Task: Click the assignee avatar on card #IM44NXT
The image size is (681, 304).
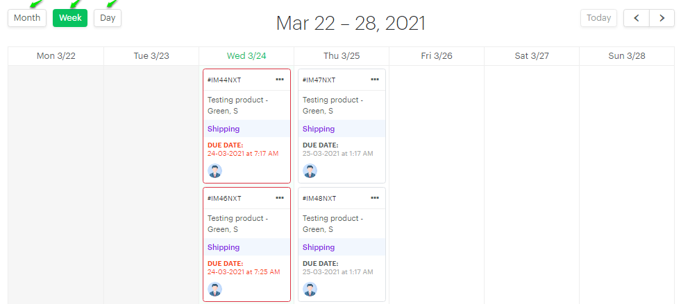Action: (x=215, y=171)
